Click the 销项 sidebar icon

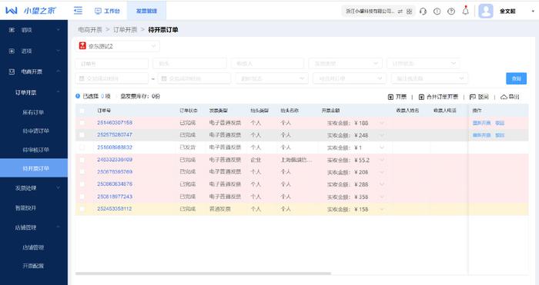tap(12, 30)
